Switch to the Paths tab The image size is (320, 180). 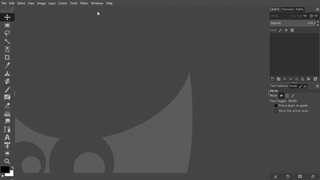coord(299,9)
